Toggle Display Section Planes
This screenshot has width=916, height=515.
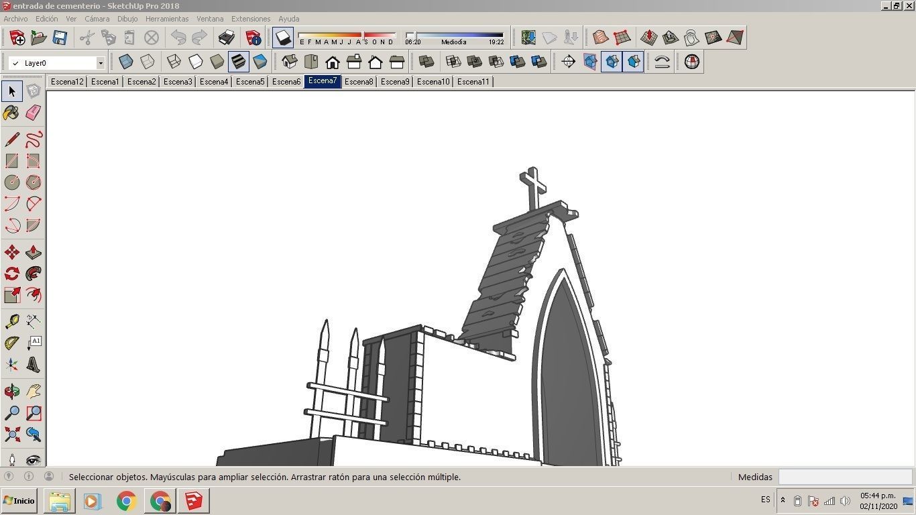(x=590, y=62)
